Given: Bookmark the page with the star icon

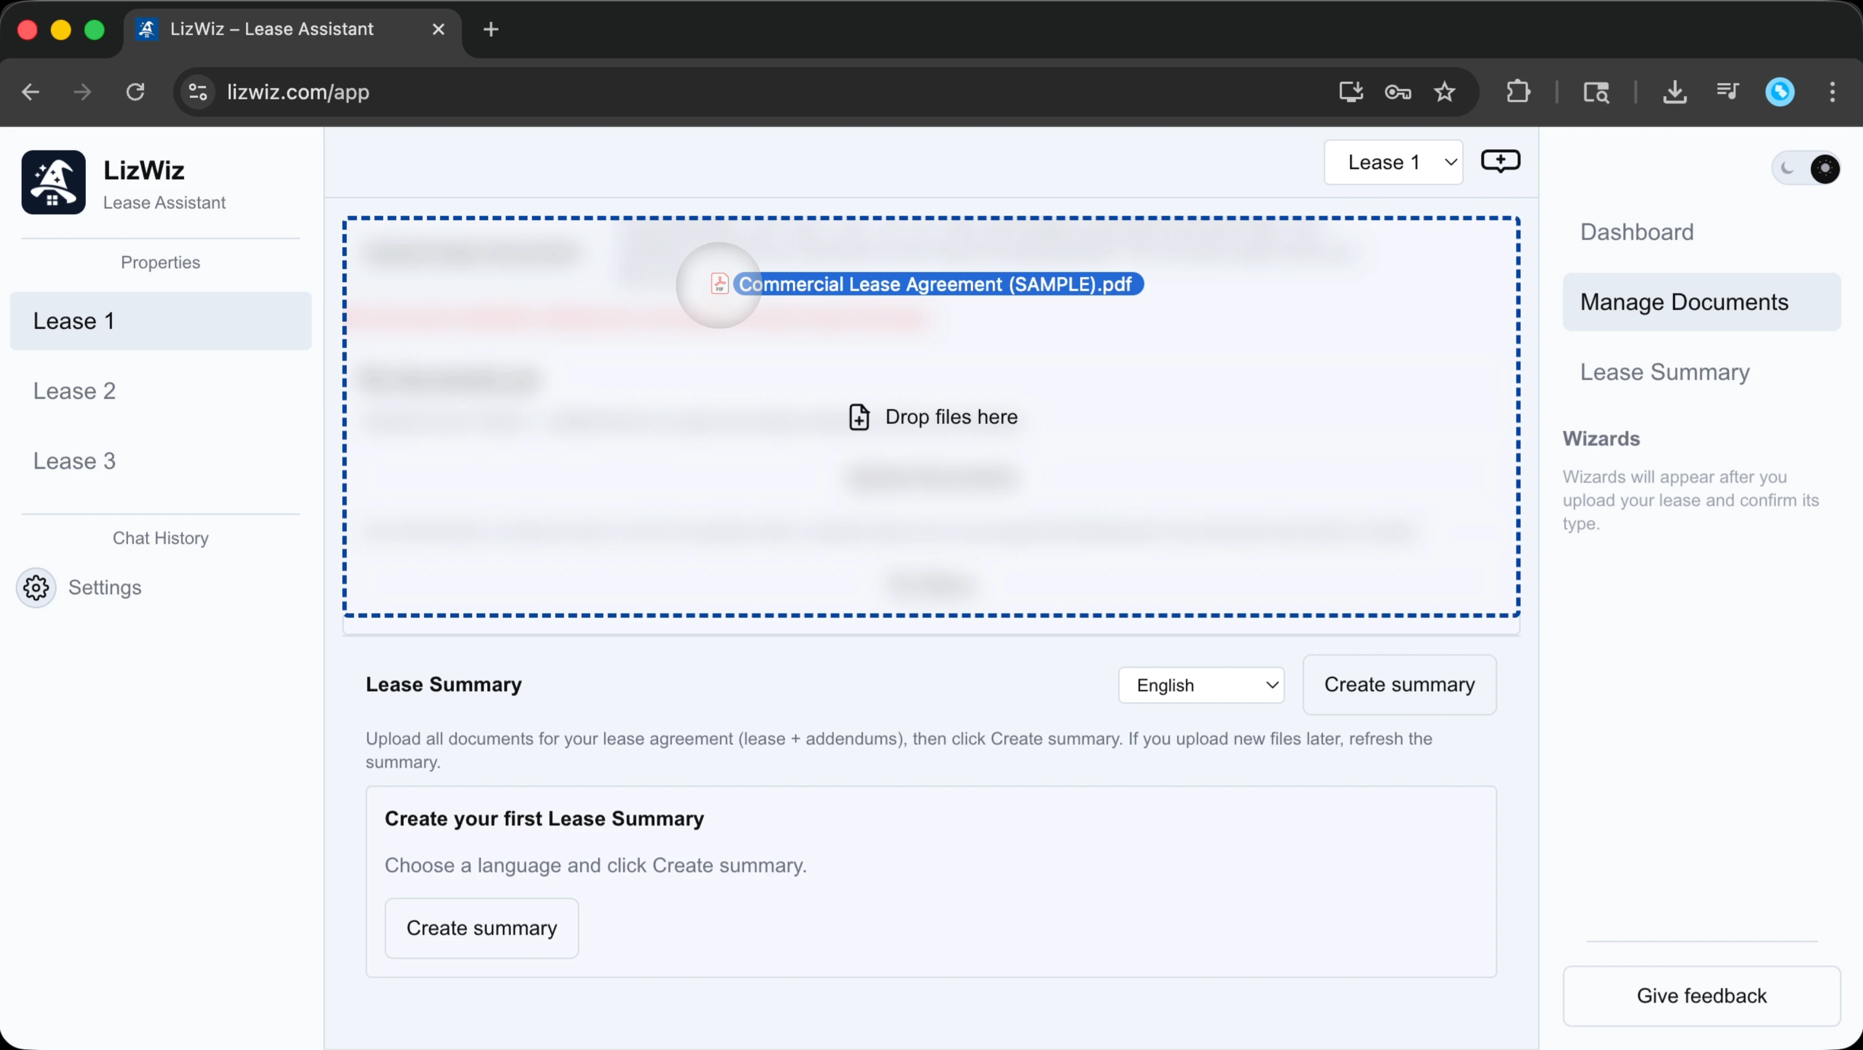Looking at the screenshot, I should tap(1444, 92).
